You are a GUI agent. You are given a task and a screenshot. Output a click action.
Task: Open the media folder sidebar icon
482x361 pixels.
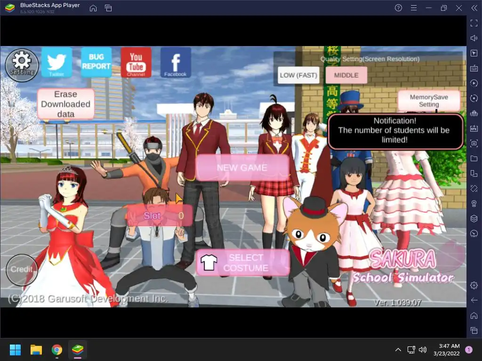pyautogui.click(x=474, y=158)
